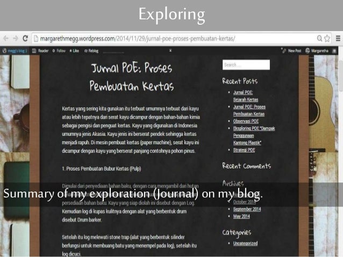
Task: Click heading 1. Proses Pembuatan Bubur Kertas (Pulp)
Action: pyautogui.click(x=102, y=168)
